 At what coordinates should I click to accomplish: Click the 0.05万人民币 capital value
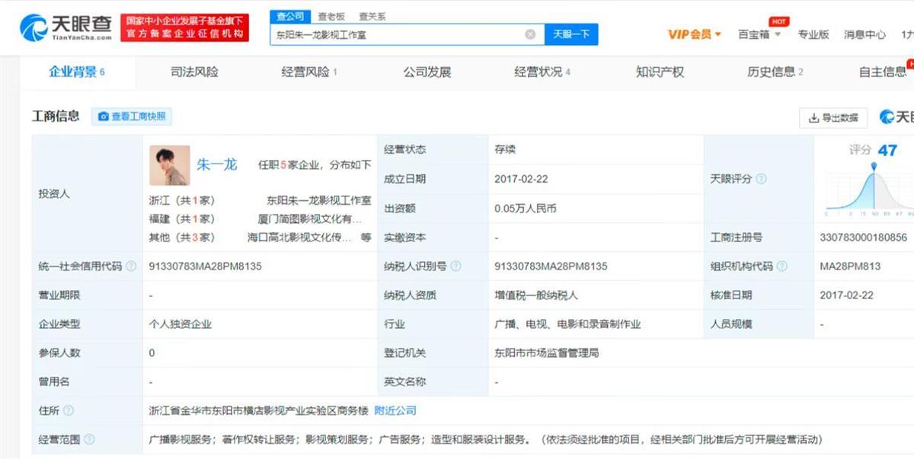click(x=526, y=209)
